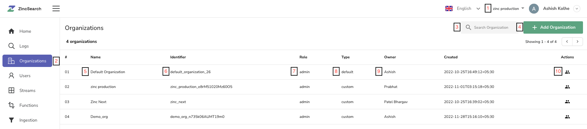The height and width of the screenshot is (129, 587).
Task: Click the user avatar icon
Action: coord(534,9)
